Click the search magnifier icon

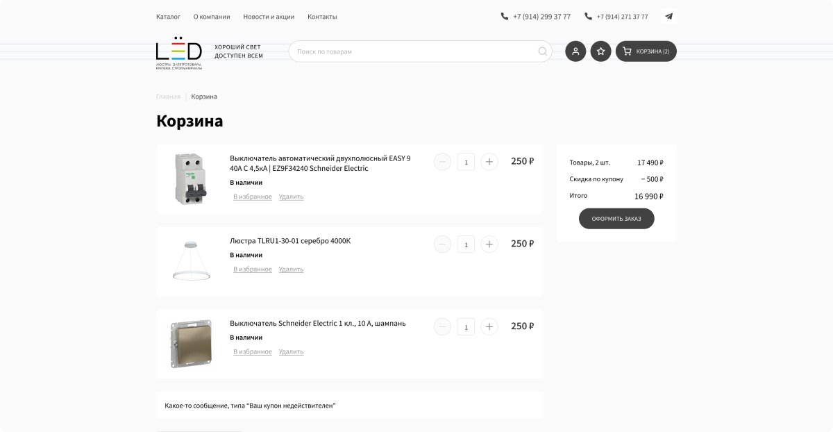tap(543, 51)
